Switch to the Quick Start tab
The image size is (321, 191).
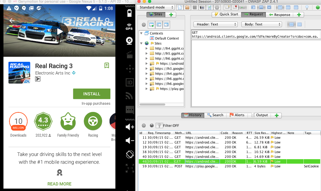[226, 15]
